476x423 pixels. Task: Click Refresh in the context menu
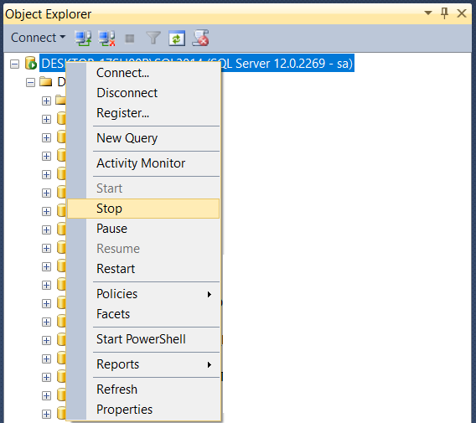tap(143, 389)
